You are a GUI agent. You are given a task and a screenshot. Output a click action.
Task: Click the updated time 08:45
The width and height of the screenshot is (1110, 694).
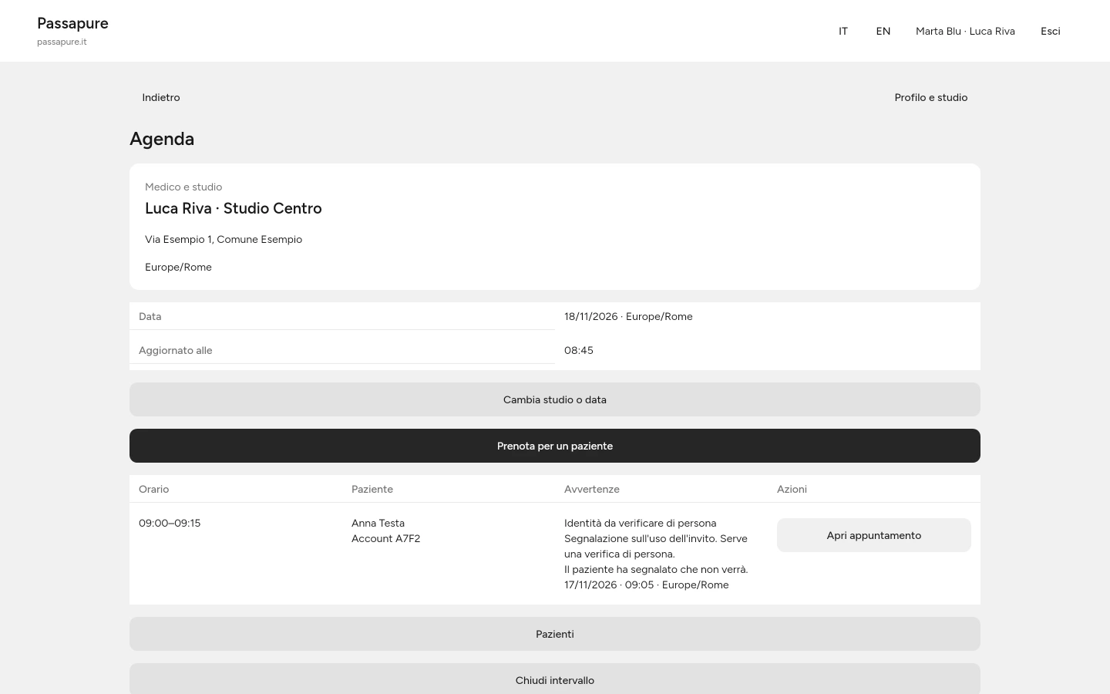(x=579, y=350)
